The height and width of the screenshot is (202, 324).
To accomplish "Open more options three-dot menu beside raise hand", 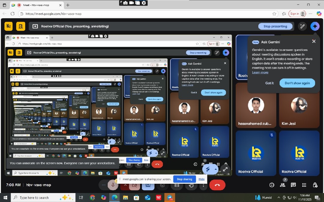I will pyautogui.click(x=203, y=185).
